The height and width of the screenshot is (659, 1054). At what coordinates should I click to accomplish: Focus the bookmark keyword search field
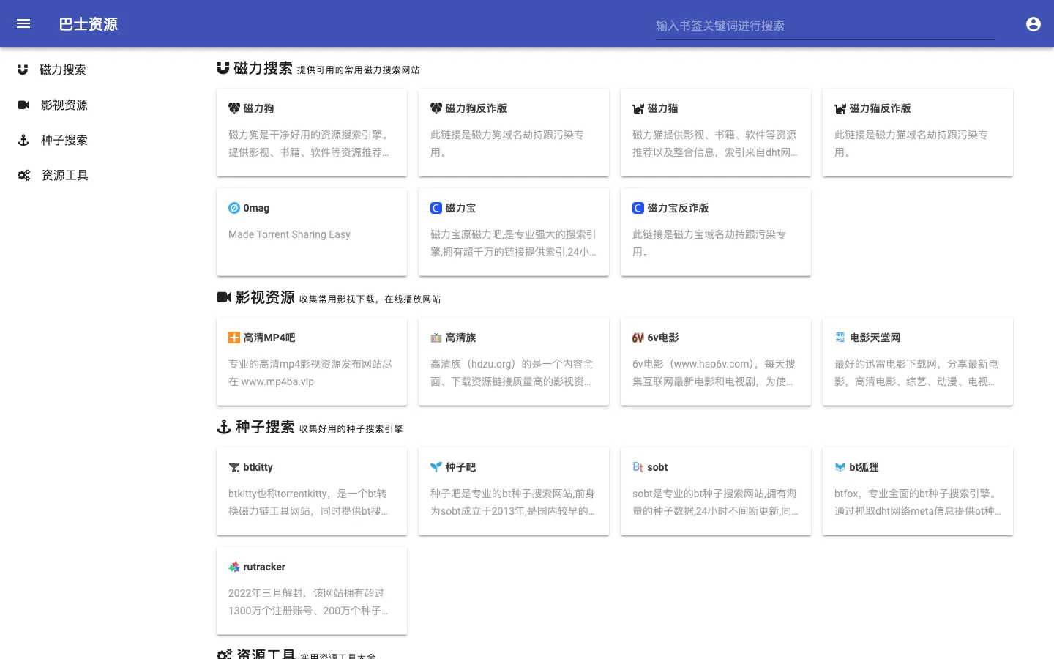pos(826,26)
